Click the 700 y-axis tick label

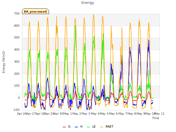[17, 13]
